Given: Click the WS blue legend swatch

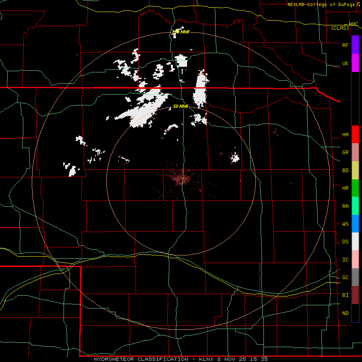Looking at the screenshot, I should [x=355, y=224].
